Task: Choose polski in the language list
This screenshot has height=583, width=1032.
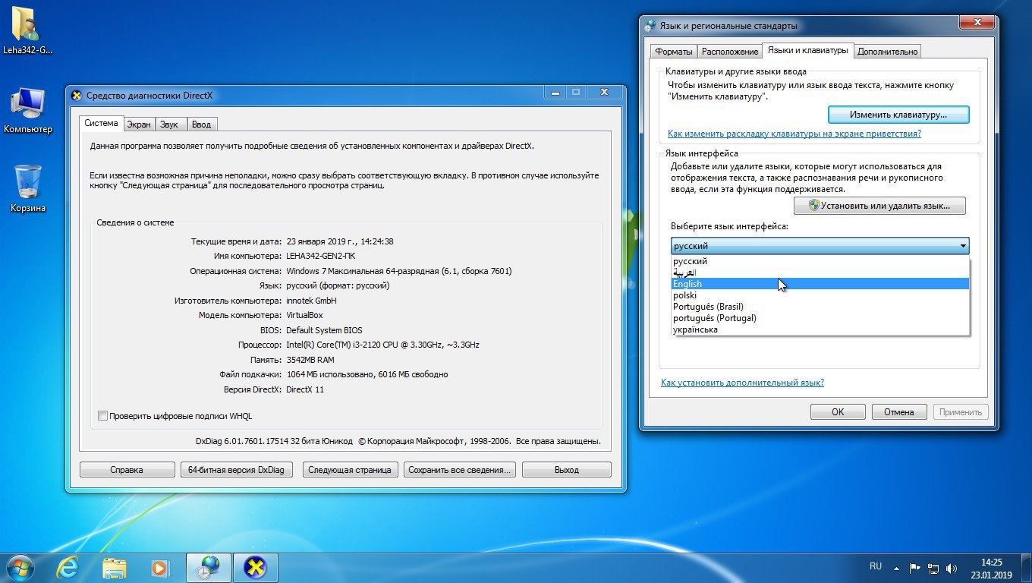Action: pos(820,295)
